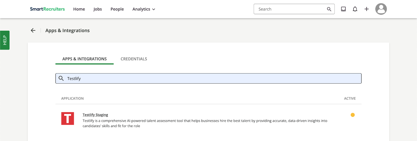Go back using the left arrow
417x141 pixels.
(x=33, y=30)
